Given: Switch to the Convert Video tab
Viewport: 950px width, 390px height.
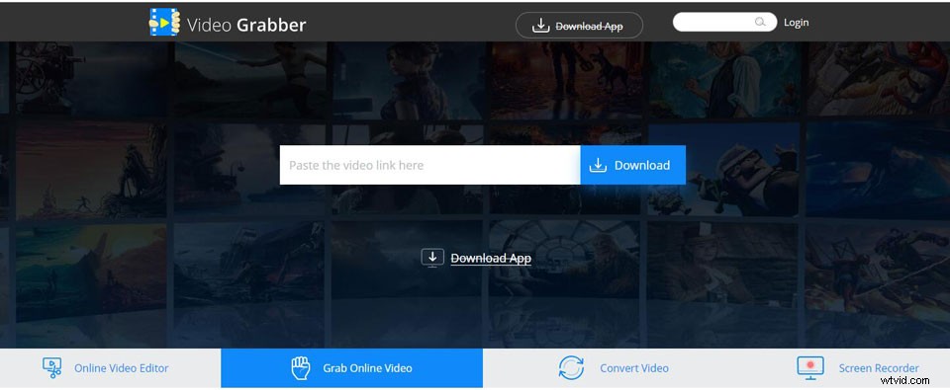Looking at the screenshot, I should (x=614, y=367).
